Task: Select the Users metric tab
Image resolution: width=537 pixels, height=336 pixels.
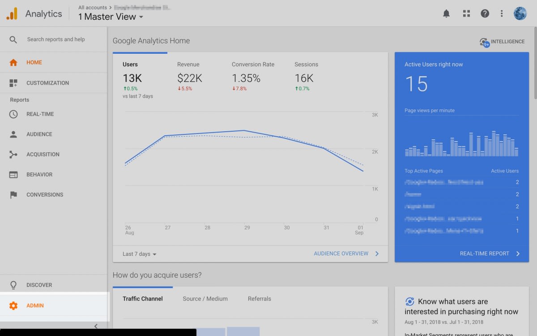Action: pyautogui.click(x=140, y=79)
